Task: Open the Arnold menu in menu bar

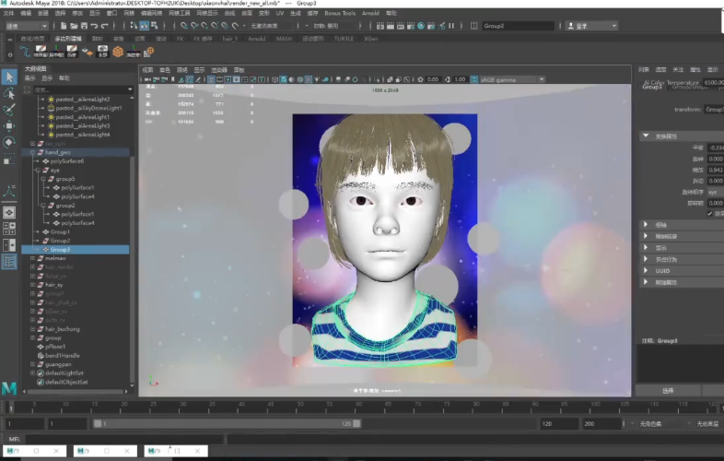Action: (x=373, y=14)
